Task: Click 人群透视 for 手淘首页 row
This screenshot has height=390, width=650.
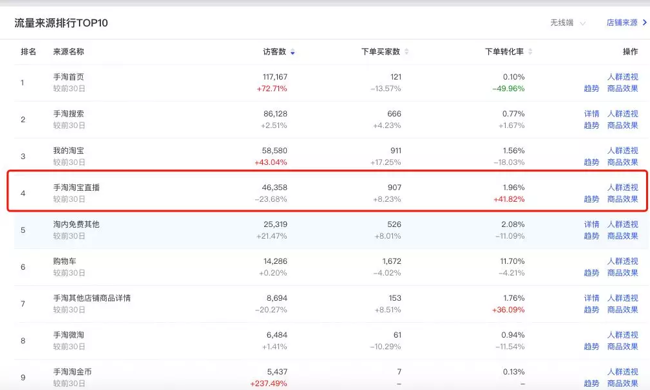Action: coord(622,77)
